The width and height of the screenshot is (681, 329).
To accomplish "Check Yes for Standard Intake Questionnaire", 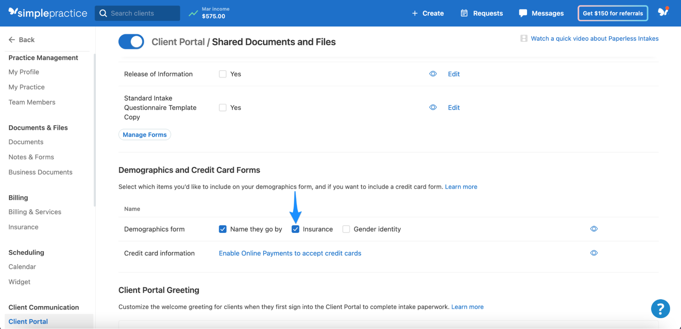I will [x=222, y=107].
